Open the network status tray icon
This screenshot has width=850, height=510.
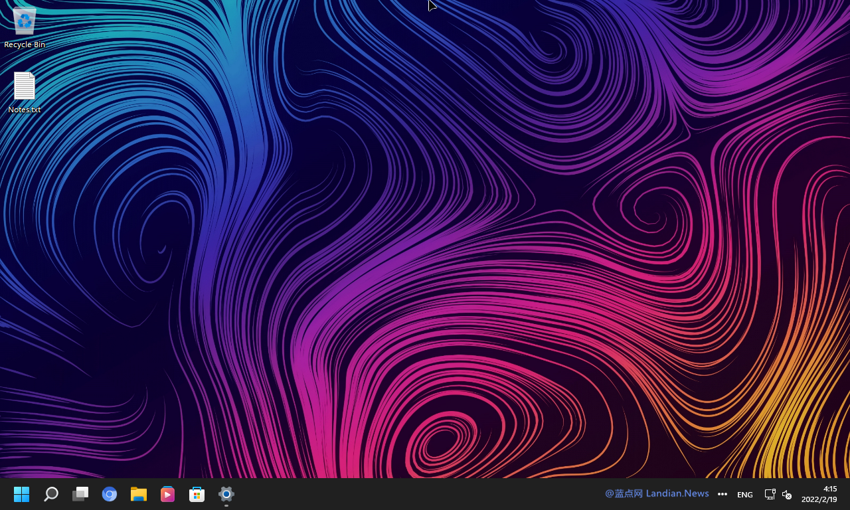tap(770, 494)
